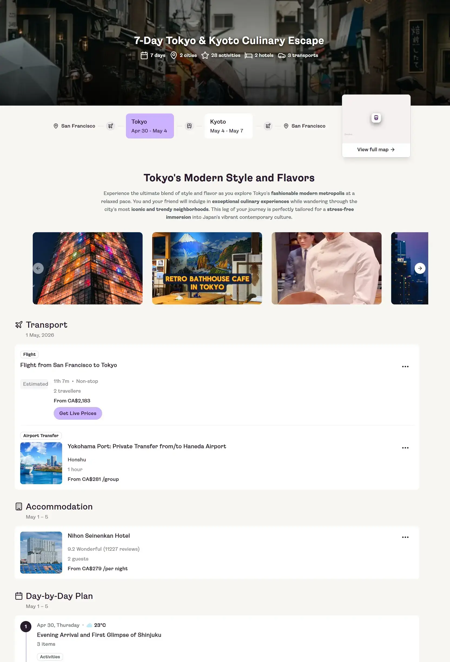Click the Nihon Seinenkan Hotel photo thumbnail
This screenshot has width=450, height=662.
pyautogui.click(x=41, y=553)
